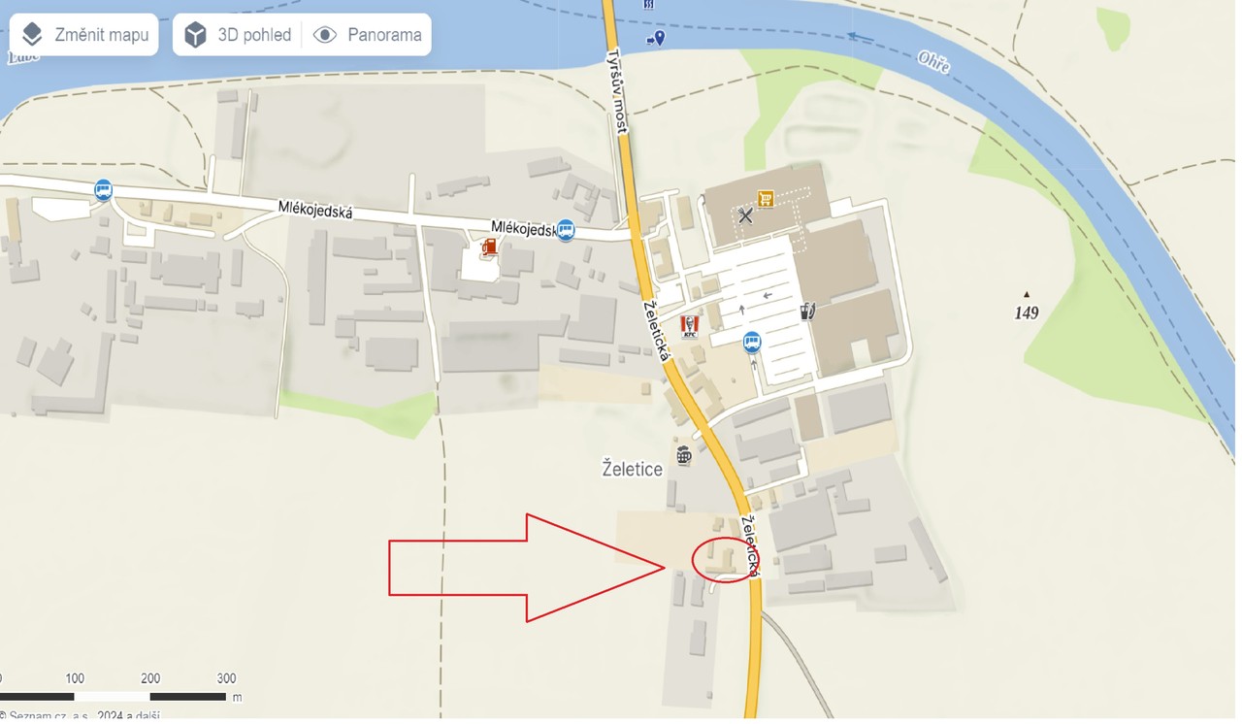
Task: Select the bus stop icon in parking lot
Action: tap(752, 342)
